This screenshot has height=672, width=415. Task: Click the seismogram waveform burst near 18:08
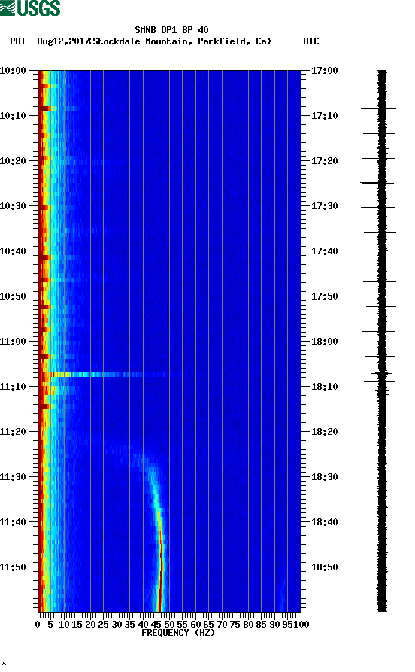pos(382,375)
